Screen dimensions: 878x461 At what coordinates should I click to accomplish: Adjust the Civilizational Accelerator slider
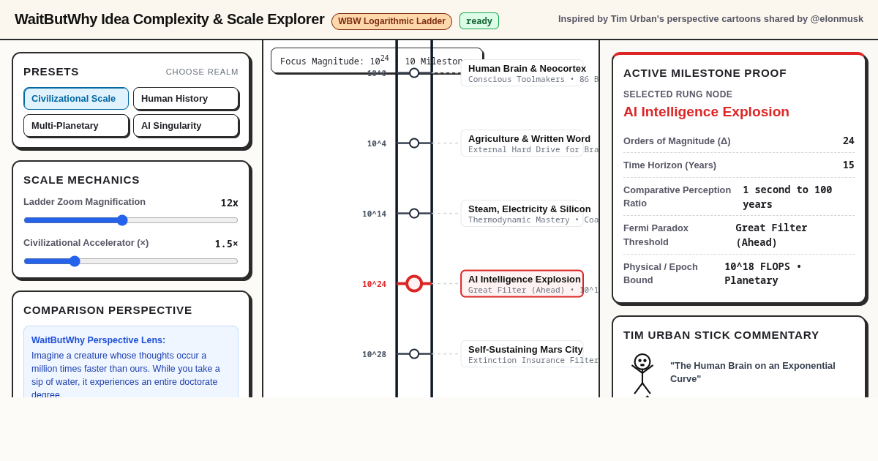pyautogui.click(x=131, y=261)
